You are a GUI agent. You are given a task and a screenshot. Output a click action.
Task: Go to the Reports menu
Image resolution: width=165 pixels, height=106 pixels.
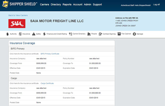pyautogui.click(x=67, y=5)
